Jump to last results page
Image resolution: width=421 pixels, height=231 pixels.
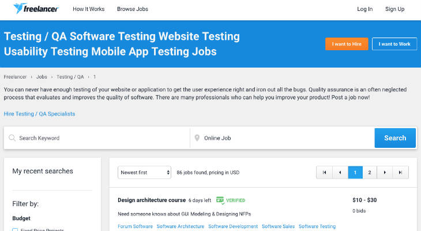click(401, 172)
